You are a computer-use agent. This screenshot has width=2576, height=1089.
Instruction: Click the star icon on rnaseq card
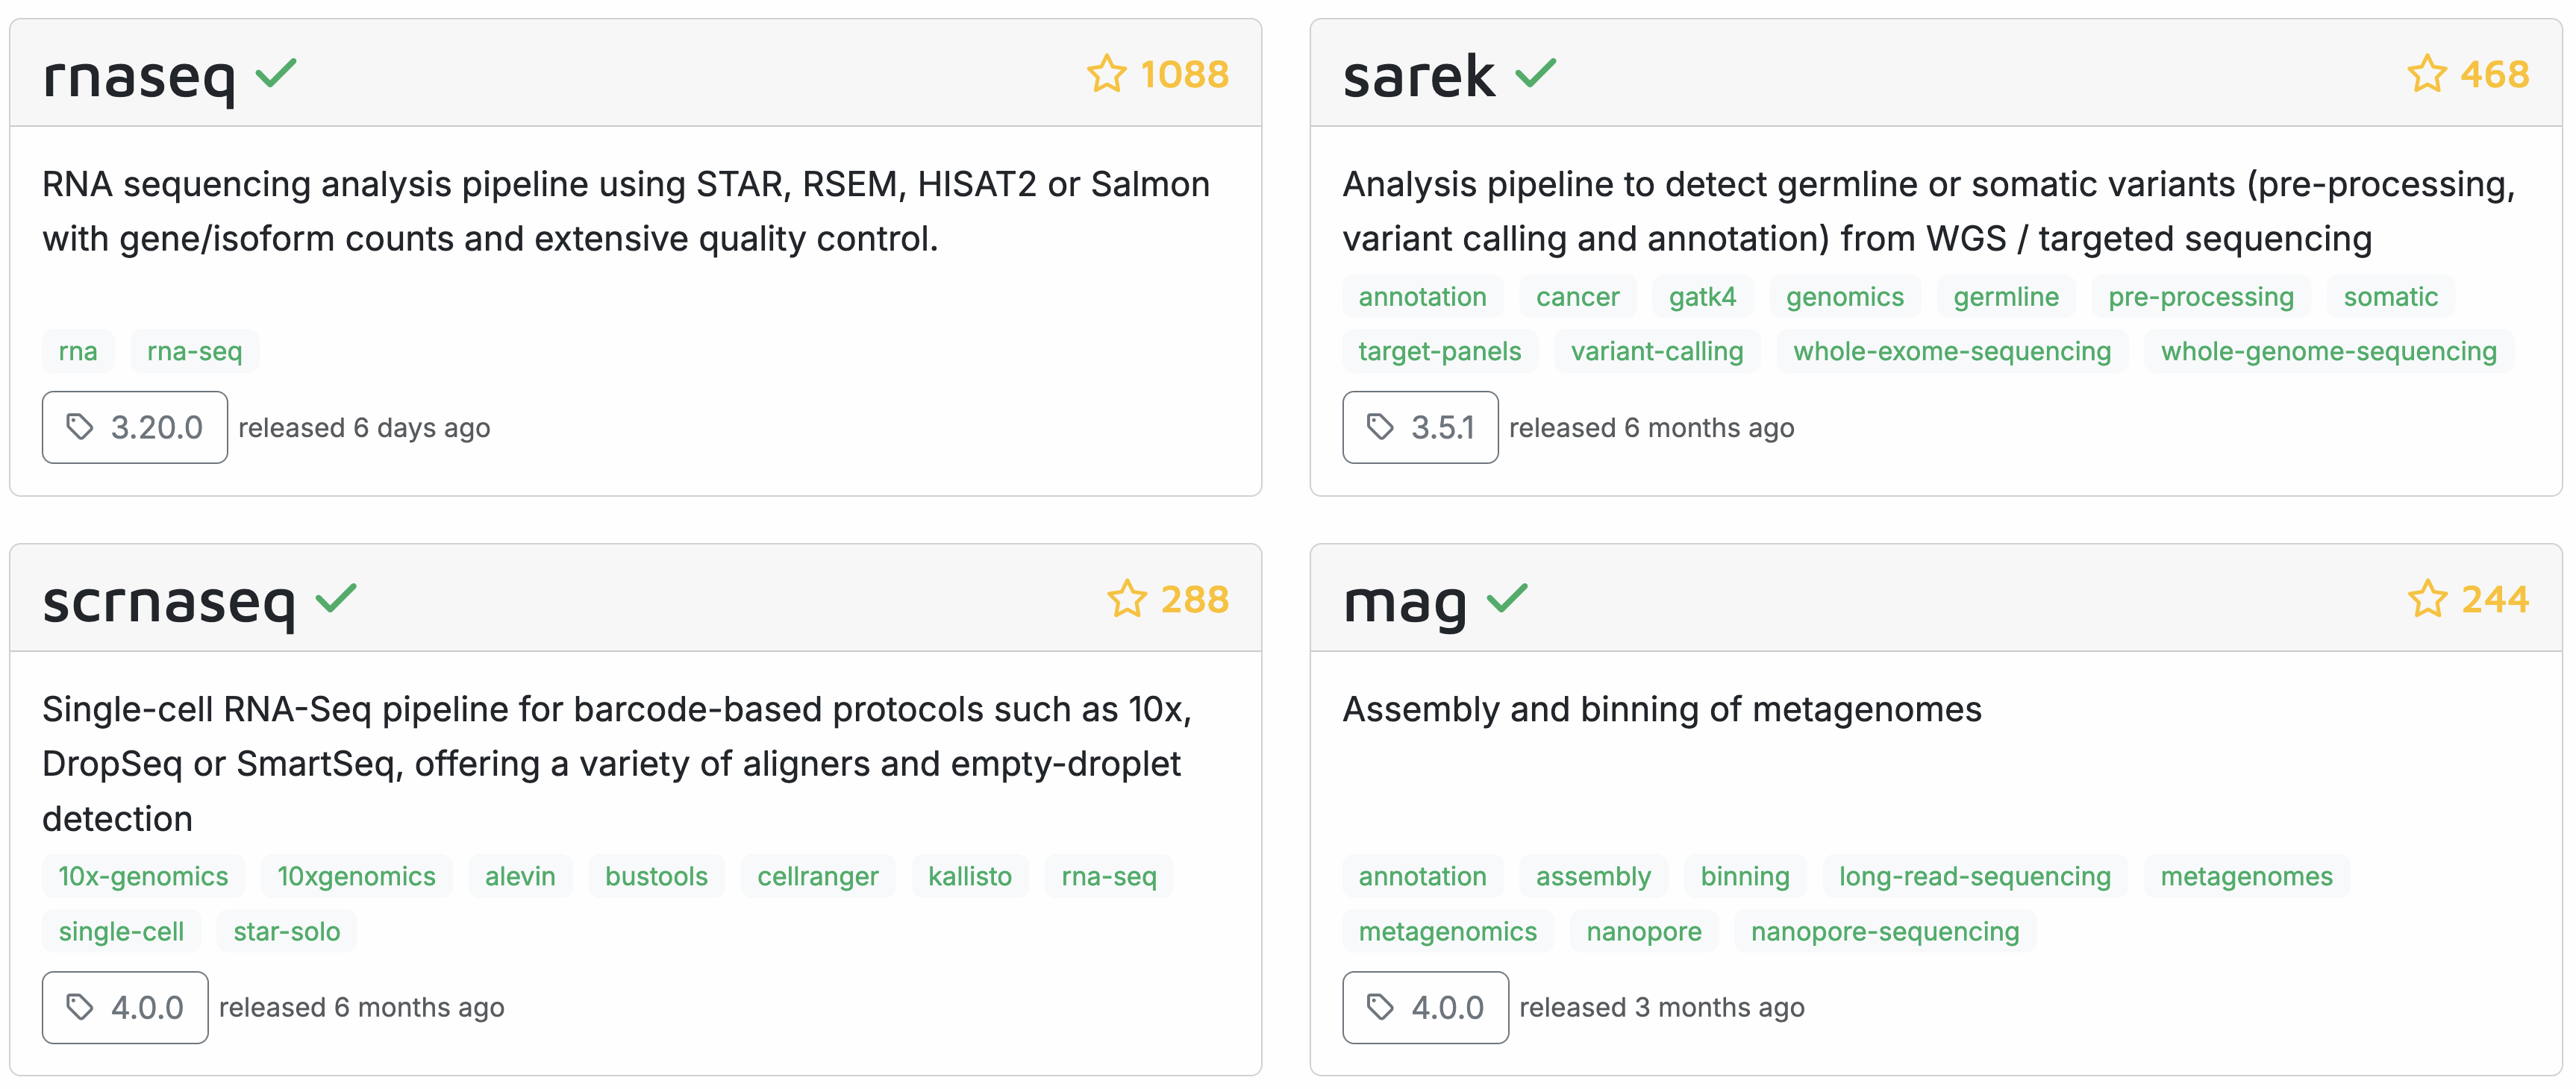pos(1106,74)
